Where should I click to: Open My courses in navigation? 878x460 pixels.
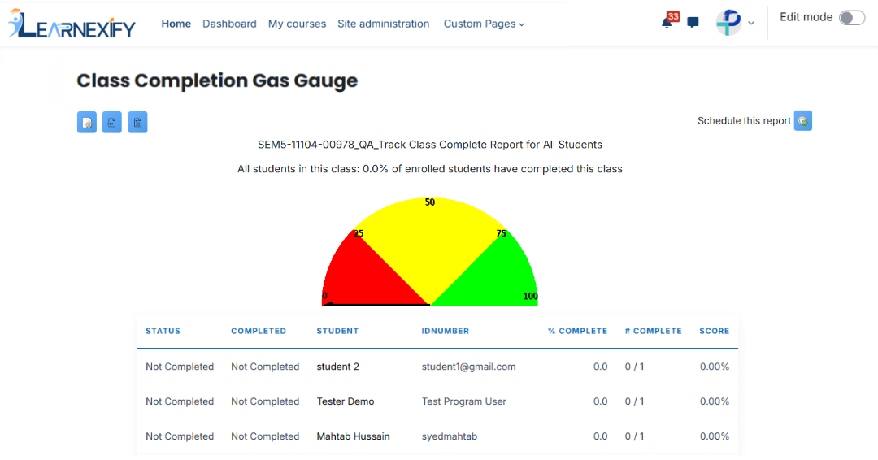pos(297,24)
